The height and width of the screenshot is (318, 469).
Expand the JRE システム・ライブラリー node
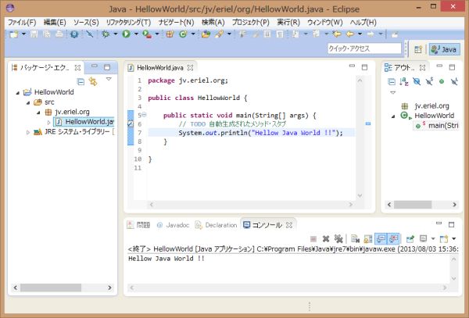point(28,132)
